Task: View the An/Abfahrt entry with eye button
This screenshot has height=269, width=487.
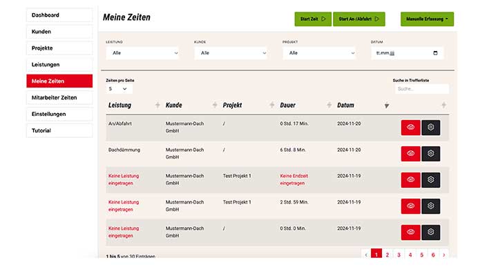Action: 410,127
